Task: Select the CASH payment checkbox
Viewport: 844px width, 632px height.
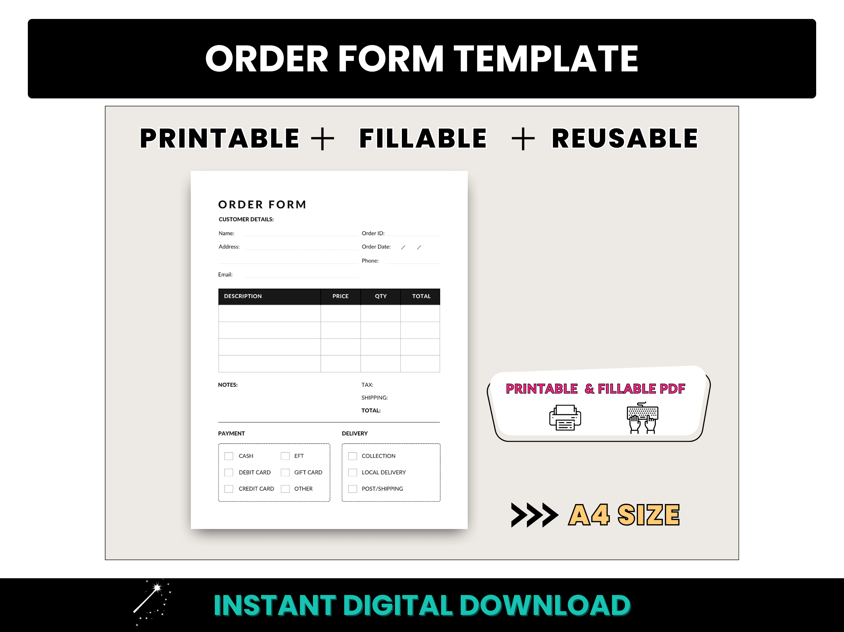Action: [x=229, y=456]
